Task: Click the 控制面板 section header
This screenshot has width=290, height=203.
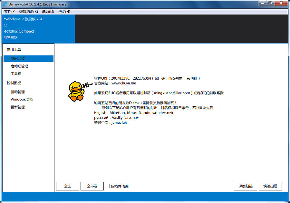Action: click(x=14, y=83)
